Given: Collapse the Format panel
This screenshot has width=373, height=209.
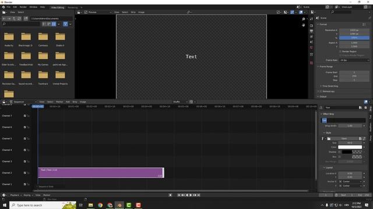Looking at the screenshot, I should tap(318, 24).
